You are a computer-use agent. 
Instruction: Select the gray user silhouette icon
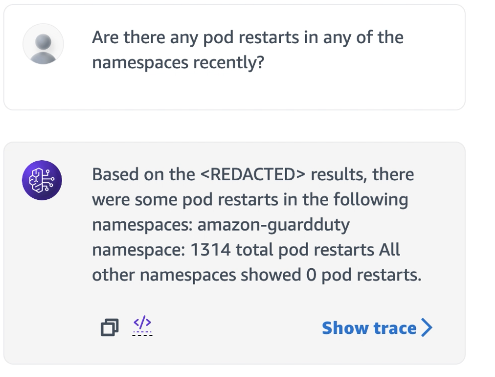point(42,44)
